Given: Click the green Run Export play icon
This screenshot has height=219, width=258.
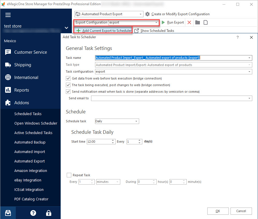Looking at the screenshot, I should (x=163, y=22).
